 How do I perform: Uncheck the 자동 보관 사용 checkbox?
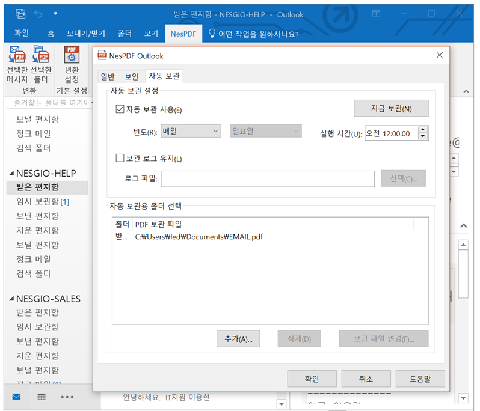[x=120, y=109]
